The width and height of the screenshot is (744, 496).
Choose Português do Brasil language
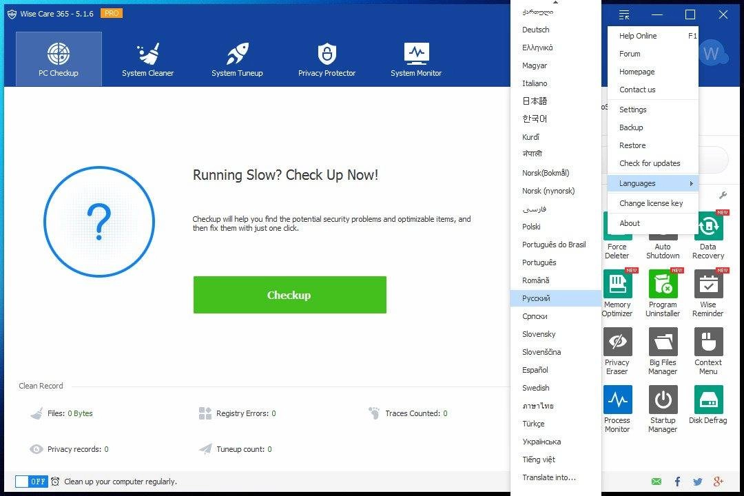pyautogui.click(x=556, y=245)
